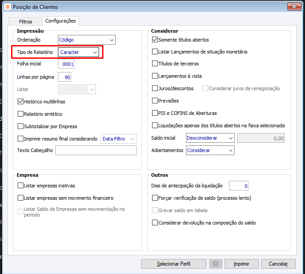Uncheck Histórico multilinhas
This screenshot has height=274, width=305.
(x=21, y=102)
